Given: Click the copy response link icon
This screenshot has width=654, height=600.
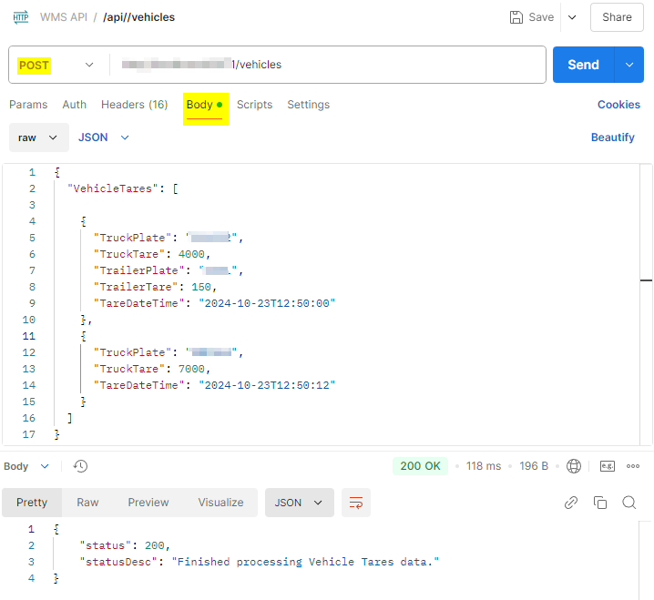Looking at the screenshot, I should [x=570, y=503].
